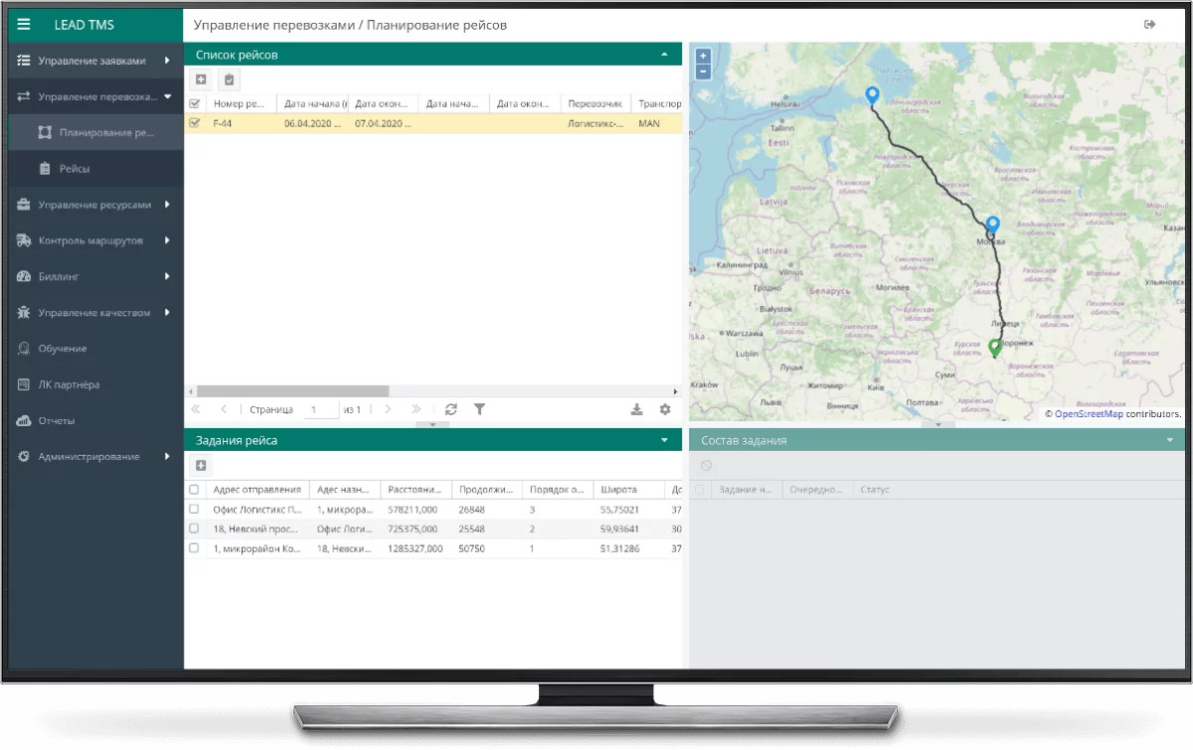Check the row starting with 18, Невский просп
1193x750 pixels.
click(x=194, y=528)
